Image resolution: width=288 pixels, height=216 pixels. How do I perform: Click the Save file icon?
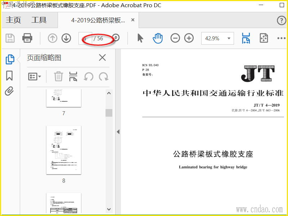pos(10,38)
